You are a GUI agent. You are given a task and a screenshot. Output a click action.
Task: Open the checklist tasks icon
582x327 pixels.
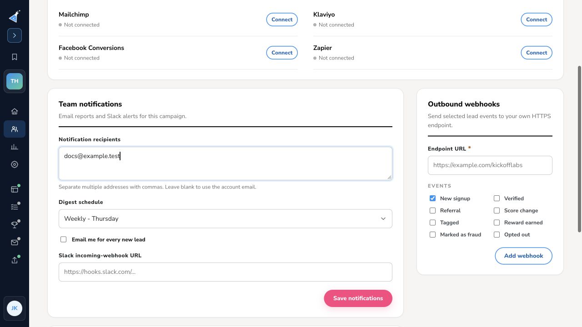tap(15, 207)
